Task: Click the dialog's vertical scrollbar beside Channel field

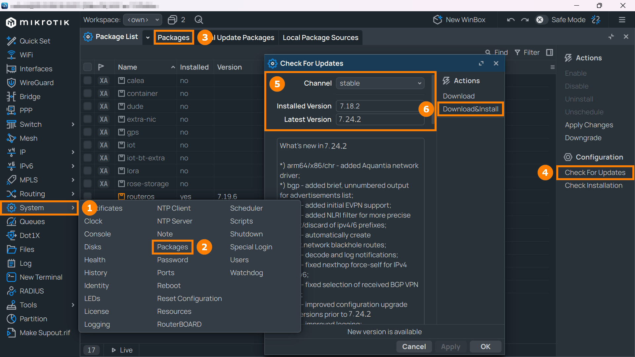Action: click(433, 100)
